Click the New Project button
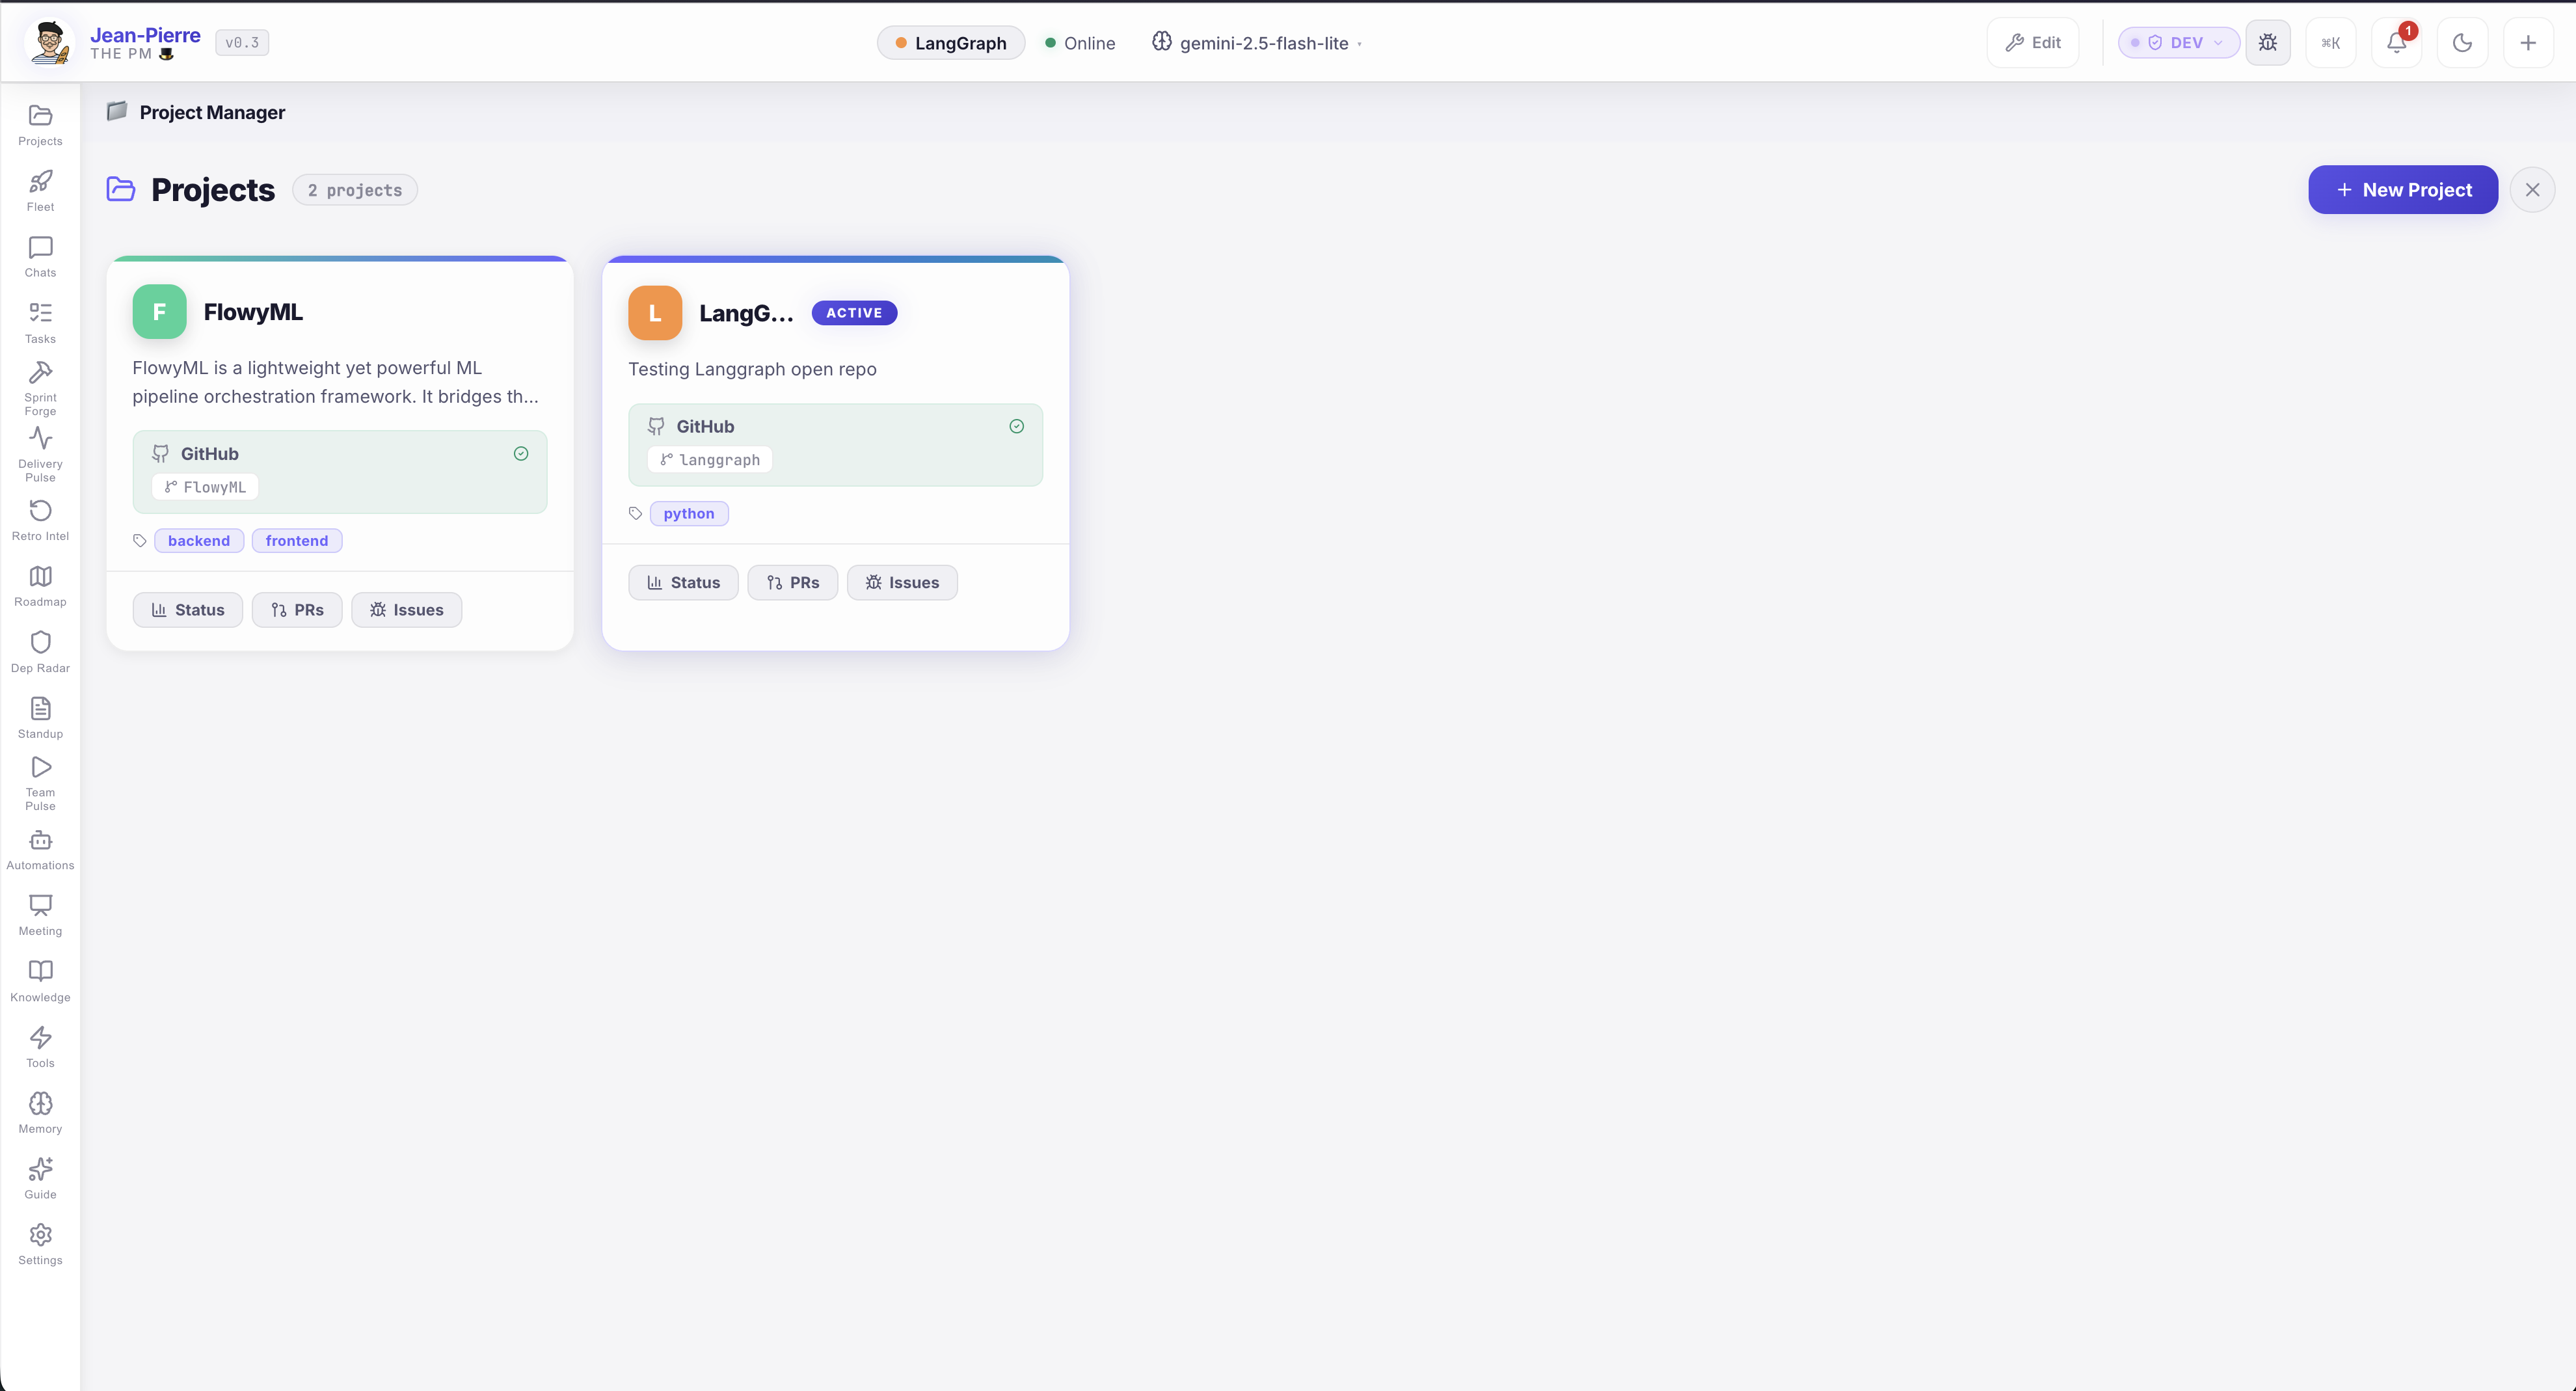The height and width of the screenshot is (1391, 2576). [2402, 189]
